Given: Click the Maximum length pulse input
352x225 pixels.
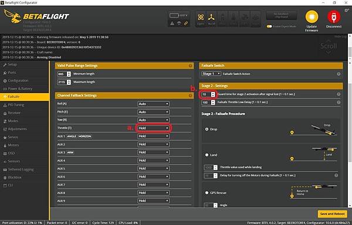Looking at the screenshot, I should [64, 82].
